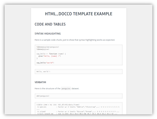The image size is (157, 119).
Task: Click the say_hello("world") code line
Action: click(45, 63)
